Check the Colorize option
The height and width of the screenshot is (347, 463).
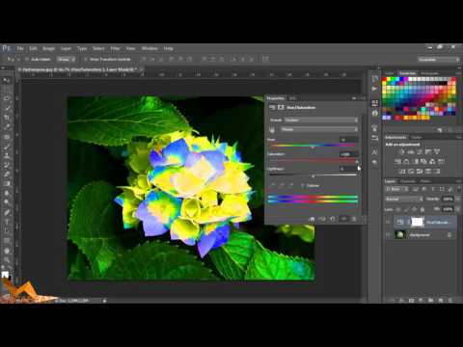(x=303, y=186)
